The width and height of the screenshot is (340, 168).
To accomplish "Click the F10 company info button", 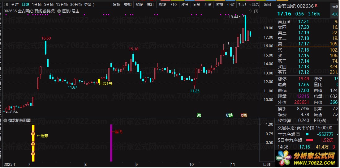I will pyautogui.click(x=174, y=5).
